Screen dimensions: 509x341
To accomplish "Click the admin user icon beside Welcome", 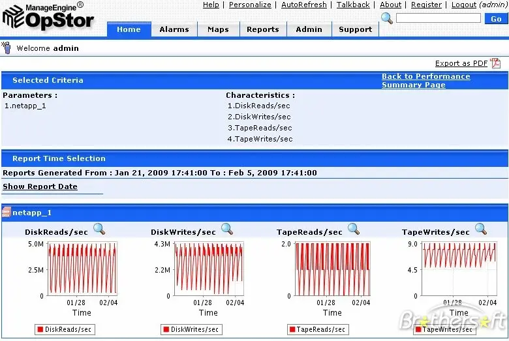I will click(x=6, y=48).
